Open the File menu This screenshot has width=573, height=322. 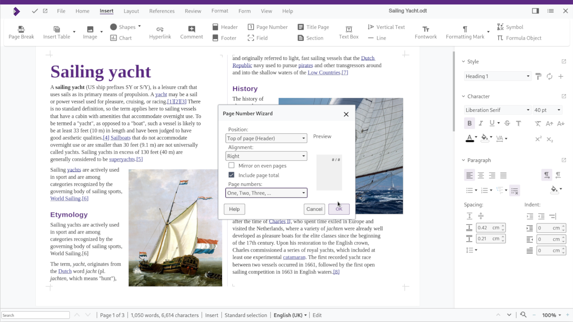[x=61, y=11]
